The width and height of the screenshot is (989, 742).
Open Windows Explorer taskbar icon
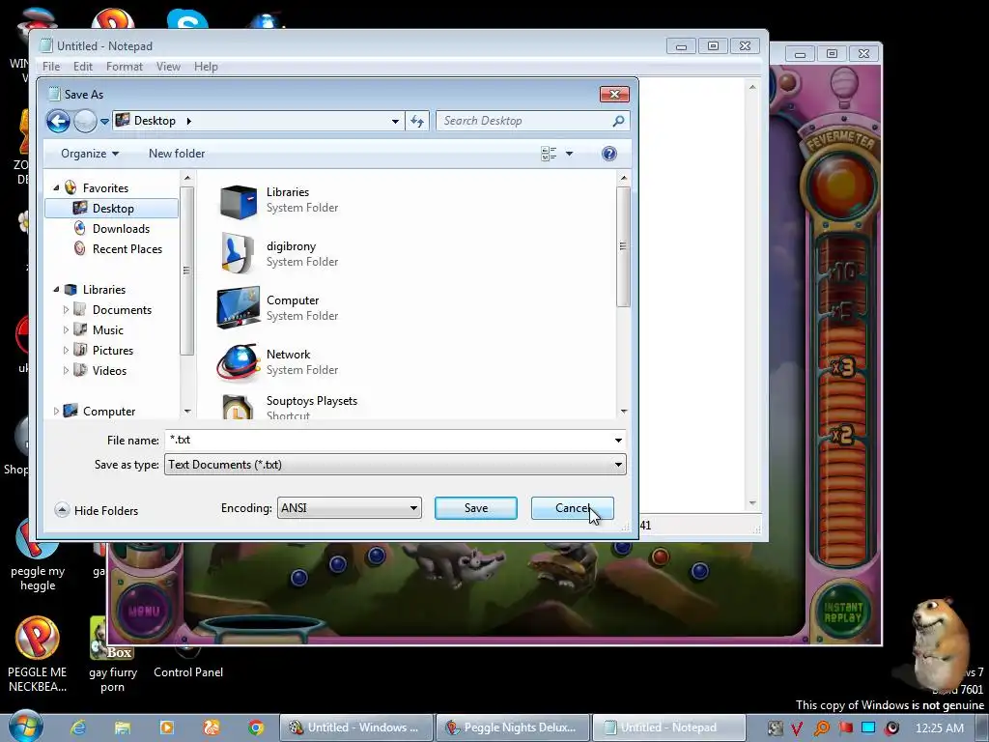[123, 728]
